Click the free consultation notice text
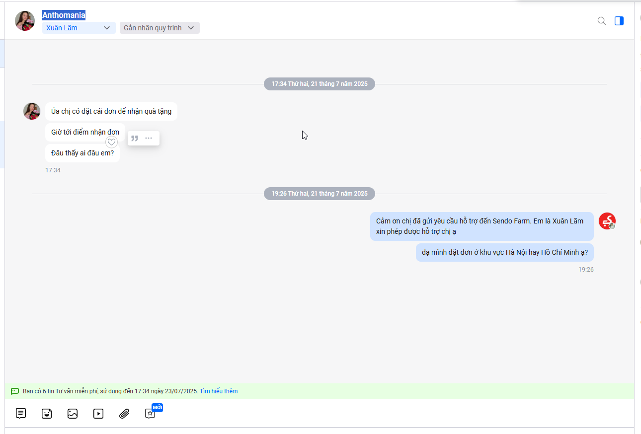Viewport: 641px width, 434px height. tap(110, 391)
